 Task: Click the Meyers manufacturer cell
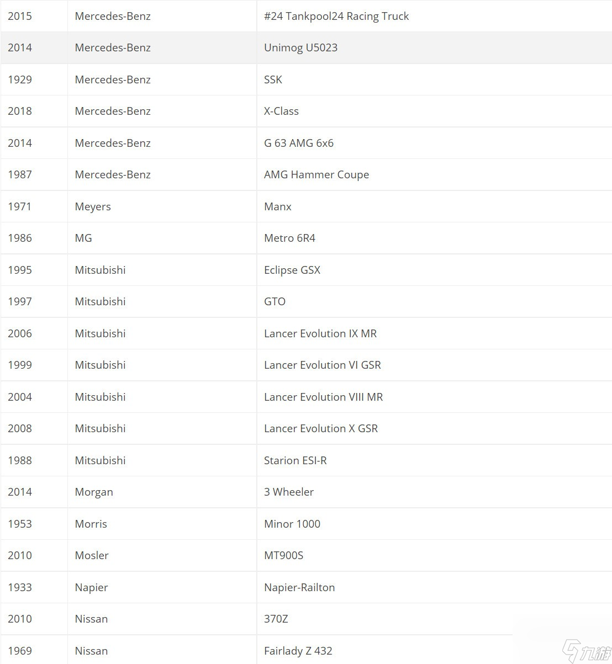point(162,206)
